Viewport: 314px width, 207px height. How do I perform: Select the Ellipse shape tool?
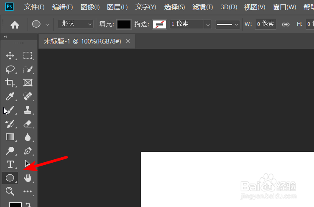10,178
